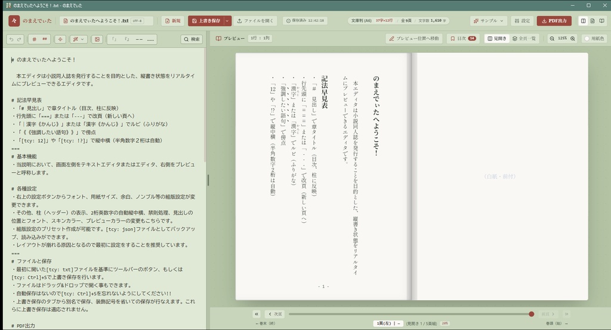Click the 巻頭（始） label
Screen dimensions: 611x330
click(556, 323)
